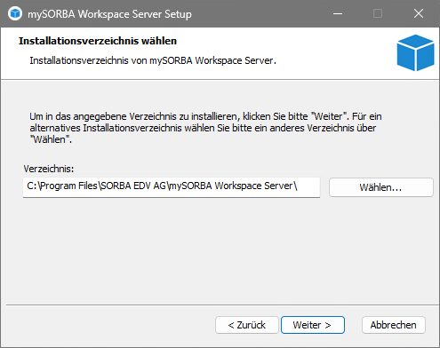This screenshot has height=348, width=440.
Task: Click the window title "mySORBA Workspace Server Setup"
Action: 109,14
